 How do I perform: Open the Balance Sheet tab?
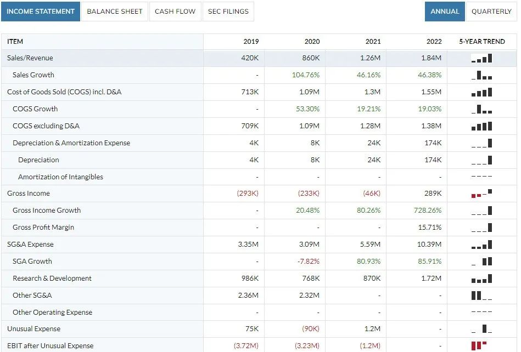[x=115, y=12]
